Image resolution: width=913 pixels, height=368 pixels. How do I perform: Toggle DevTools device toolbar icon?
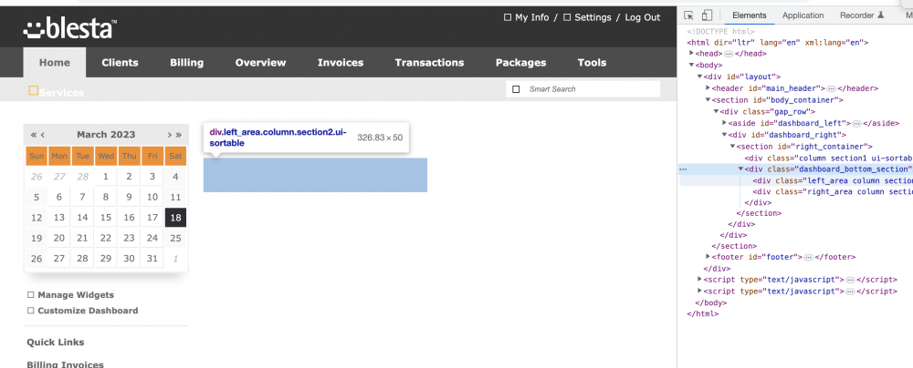click(707, 15)
